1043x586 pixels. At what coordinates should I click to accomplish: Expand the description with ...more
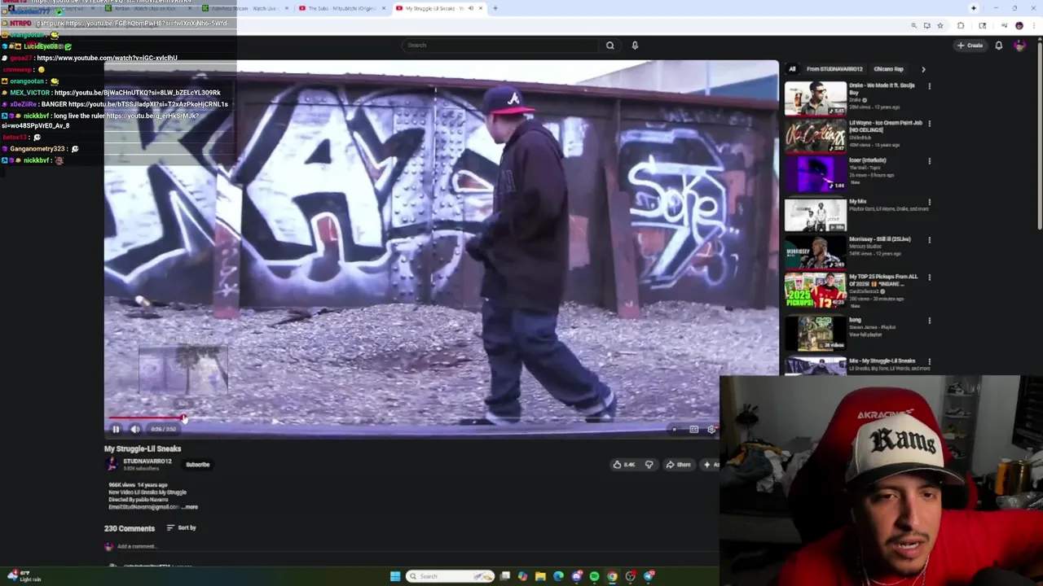191,507
